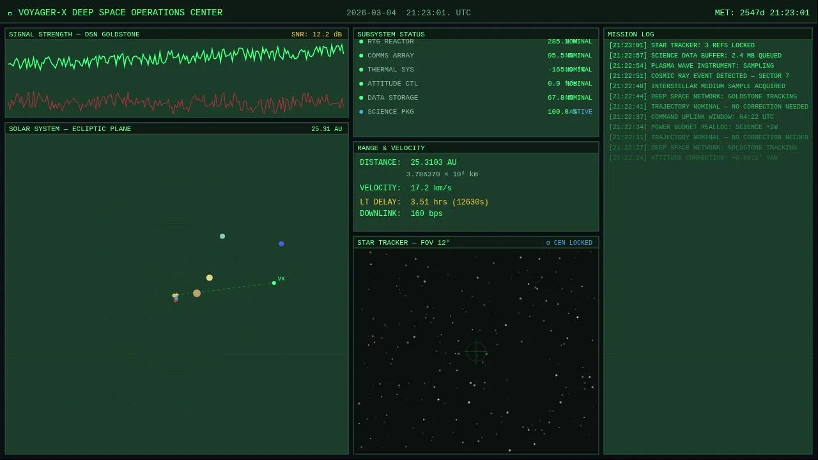This screenshot has width=818, height=460.
Task: Click the '25.31 AU' map header value
Action: coord(327,129)
